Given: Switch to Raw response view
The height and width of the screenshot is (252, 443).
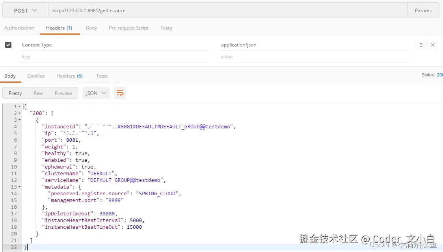Looking at the screenshot, I should [x=38, y=93].
